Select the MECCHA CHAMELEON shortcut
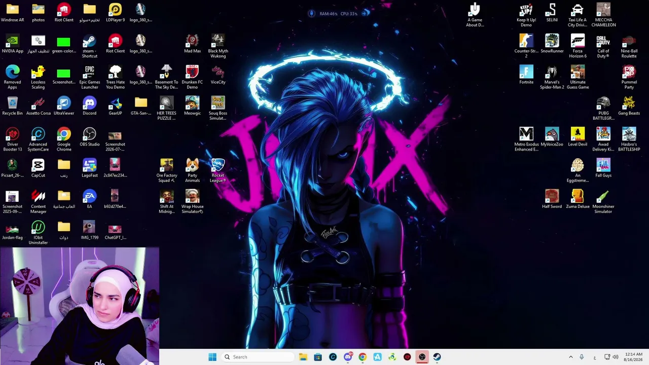The image size is (649, 365). (603, 16)
